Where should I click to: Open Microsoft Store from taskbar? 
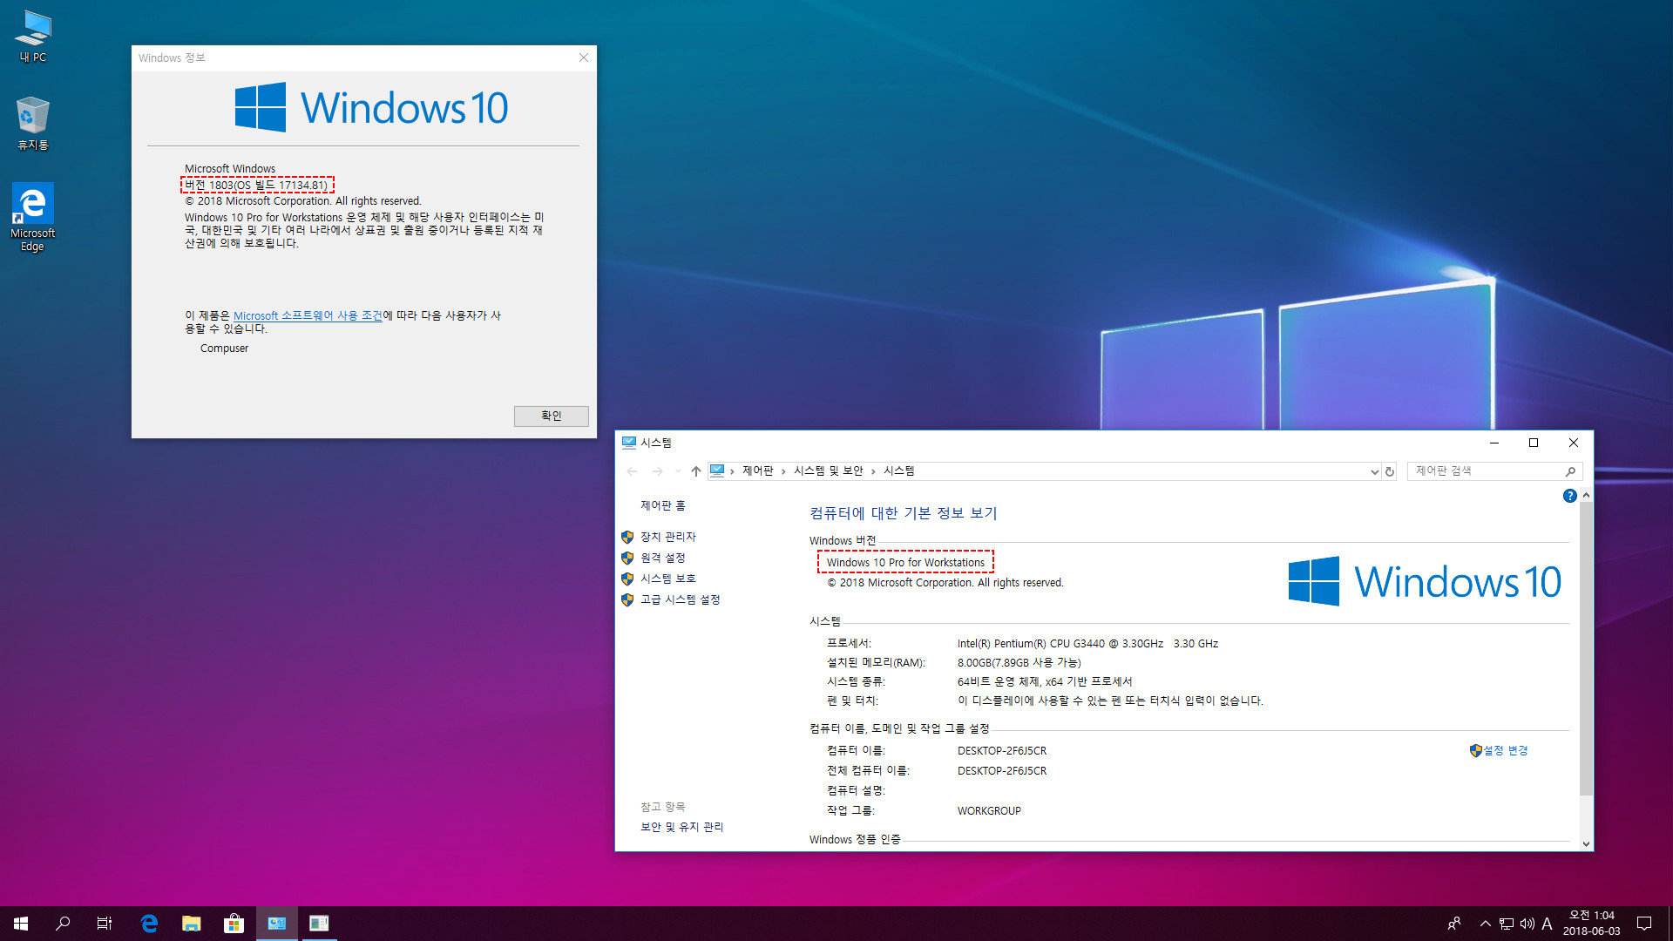[234, 924]
